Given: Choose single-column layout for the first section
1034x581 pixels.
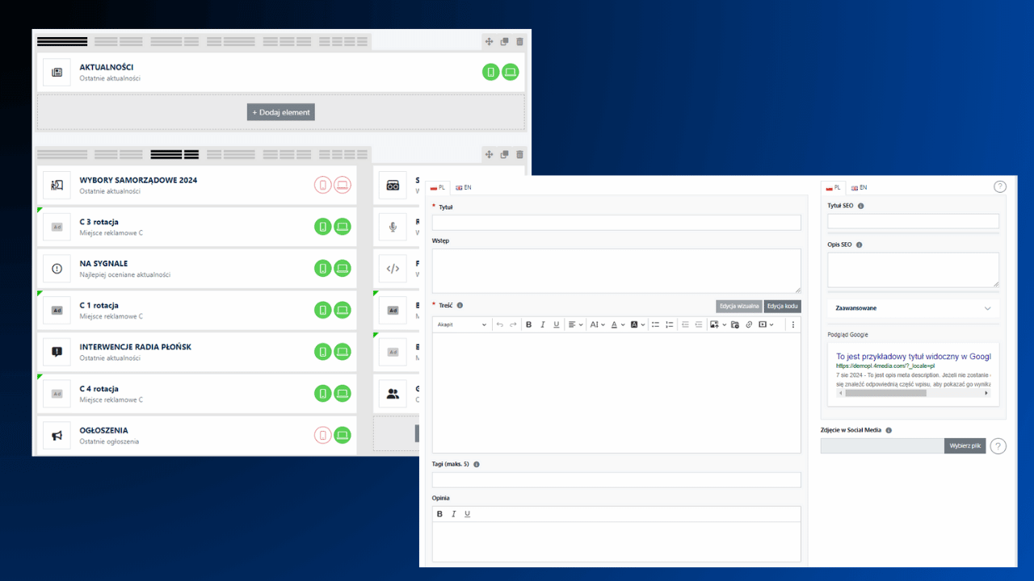Looking at the screenshot, I should point(62,41).
